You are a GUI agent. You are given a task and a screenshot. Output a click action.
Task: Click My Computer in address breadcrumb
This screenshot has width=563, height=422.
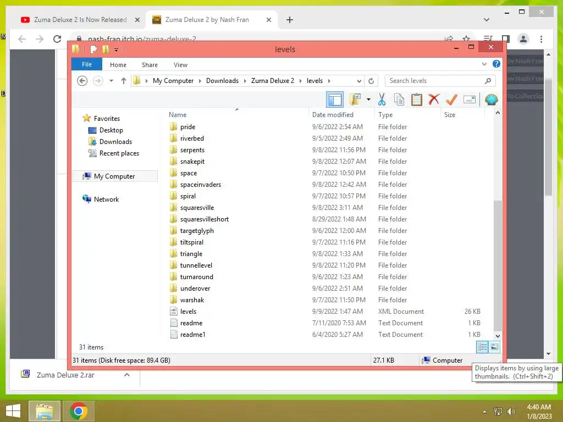pyautogui.click(x=173, y=81)
